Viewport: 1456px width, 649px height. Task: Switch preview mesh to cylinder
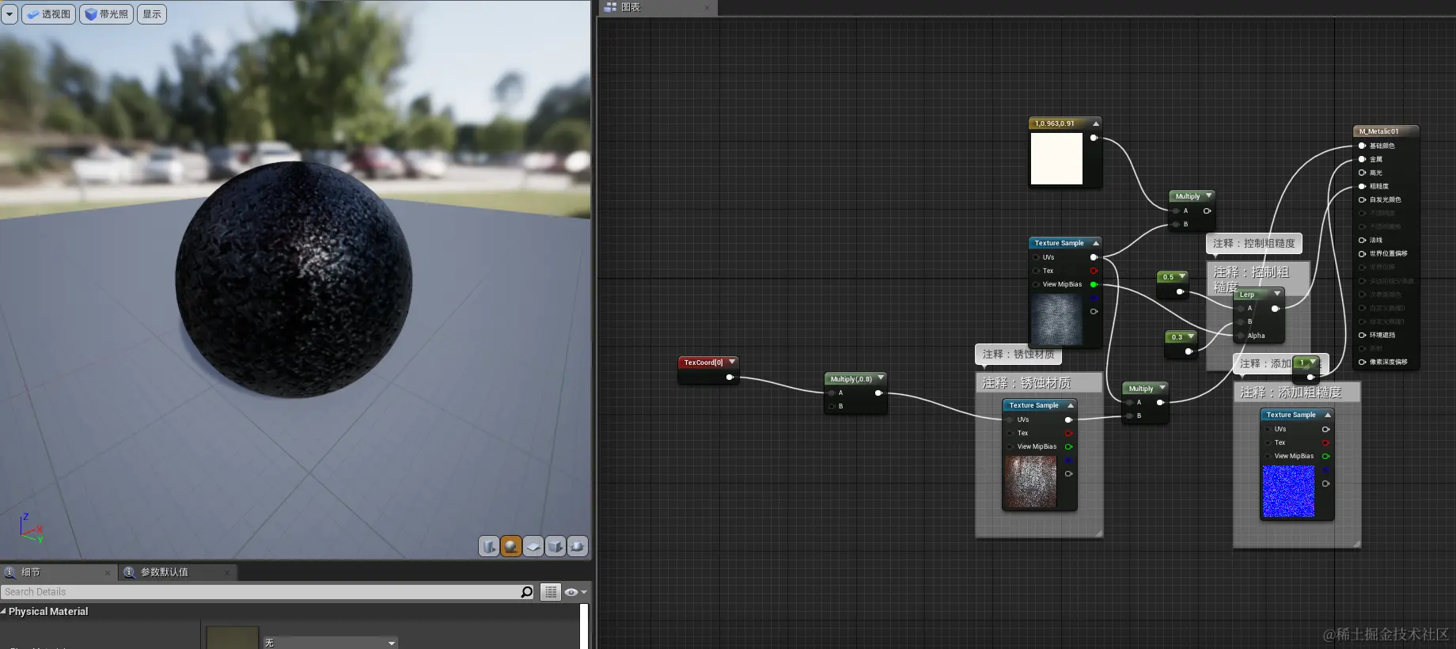(x=489, y=546)
